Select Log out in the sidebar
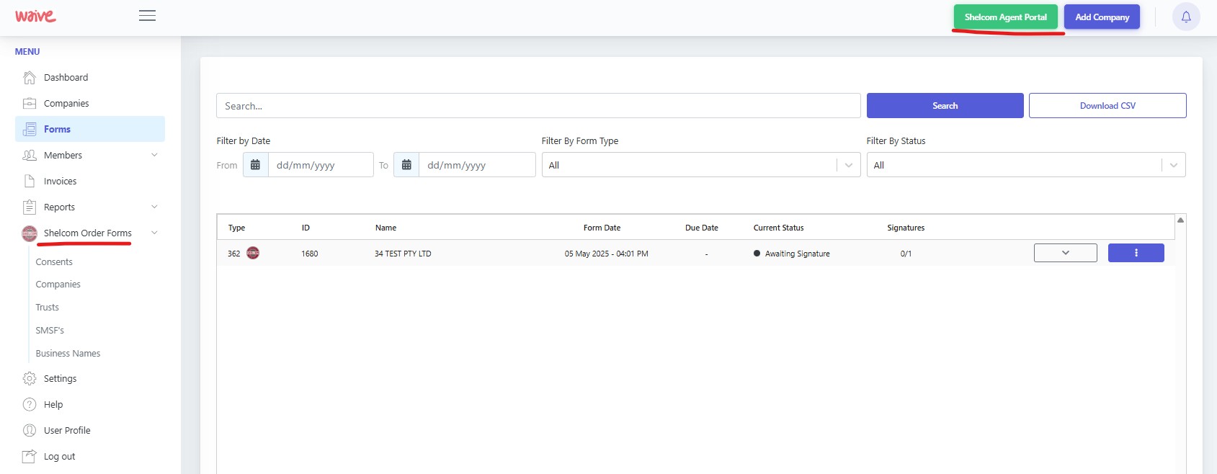Image resolution: width=1217 pixels, height=474 pixels. coord(59,456)
